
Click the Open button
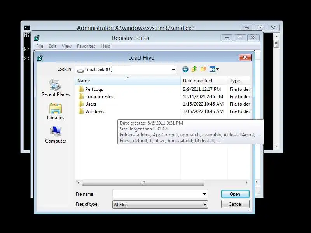(235, 194)
